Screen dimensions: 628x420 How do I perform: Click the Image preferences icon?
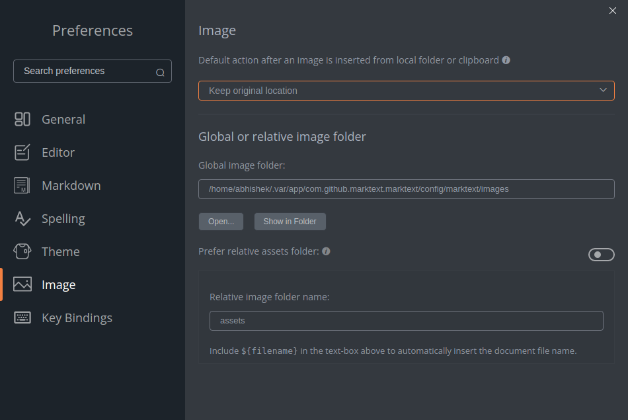tap(22, 284)
